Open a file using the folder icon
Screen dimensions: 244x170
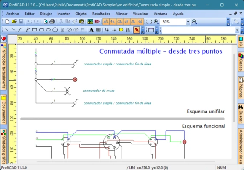pyautogui.click(x=14, y=22)
